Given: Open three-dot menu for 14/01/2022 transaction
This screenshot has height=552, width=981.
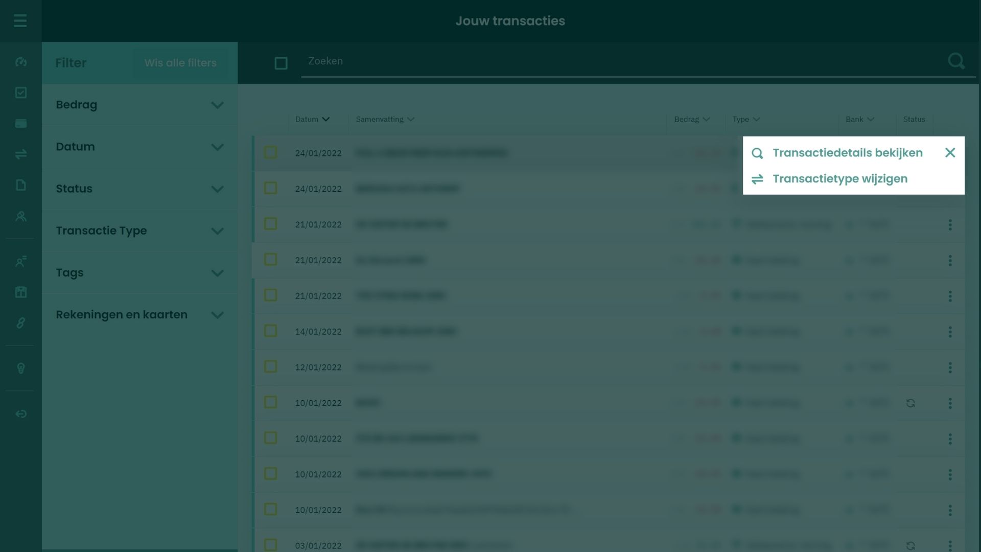Looking at the screenshot, I should pos(950,332).
